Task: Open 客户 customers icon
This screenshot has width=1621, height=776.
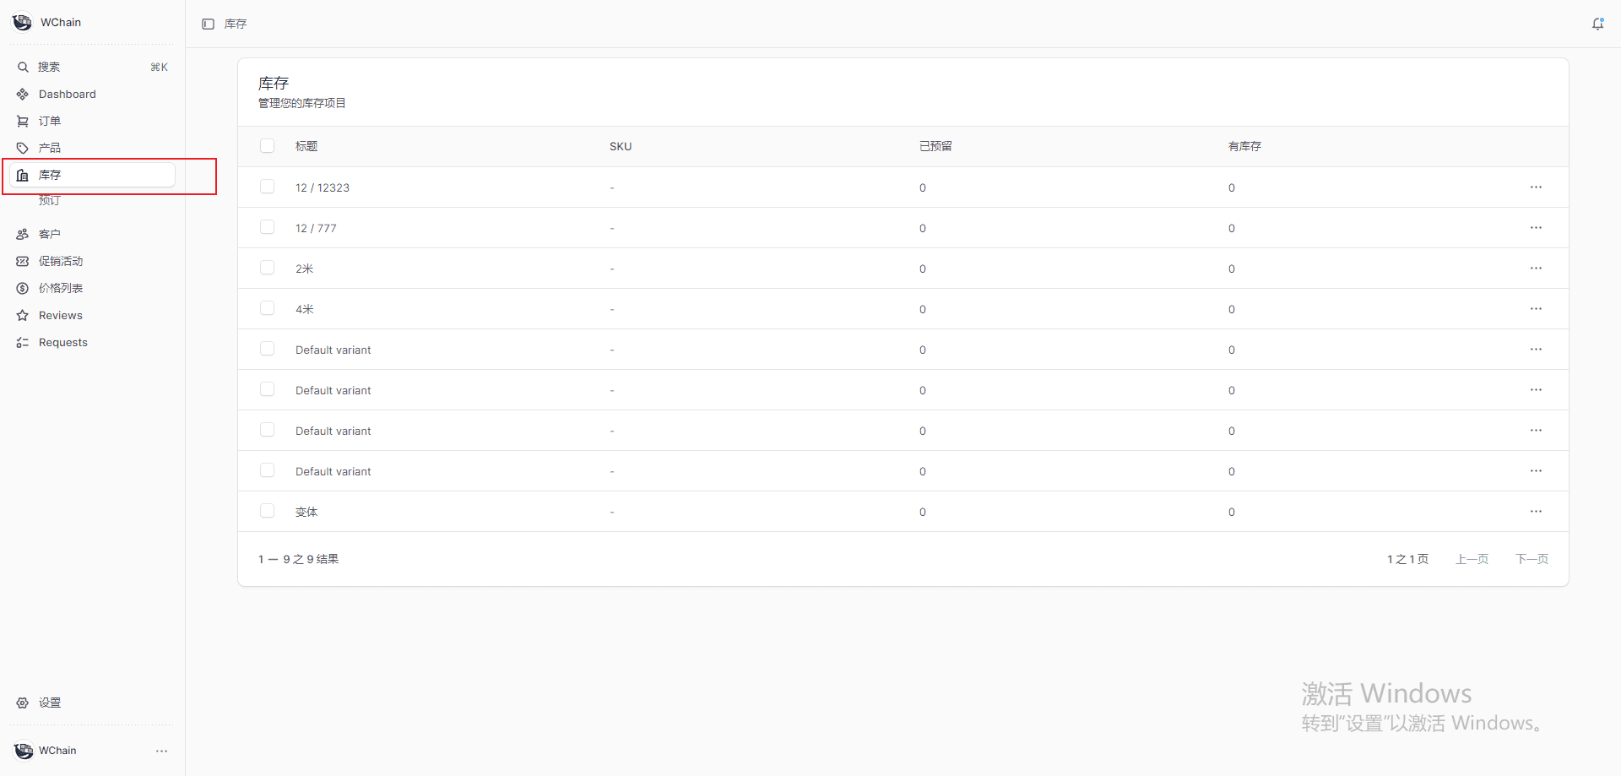Action: [x=23, y=234]
